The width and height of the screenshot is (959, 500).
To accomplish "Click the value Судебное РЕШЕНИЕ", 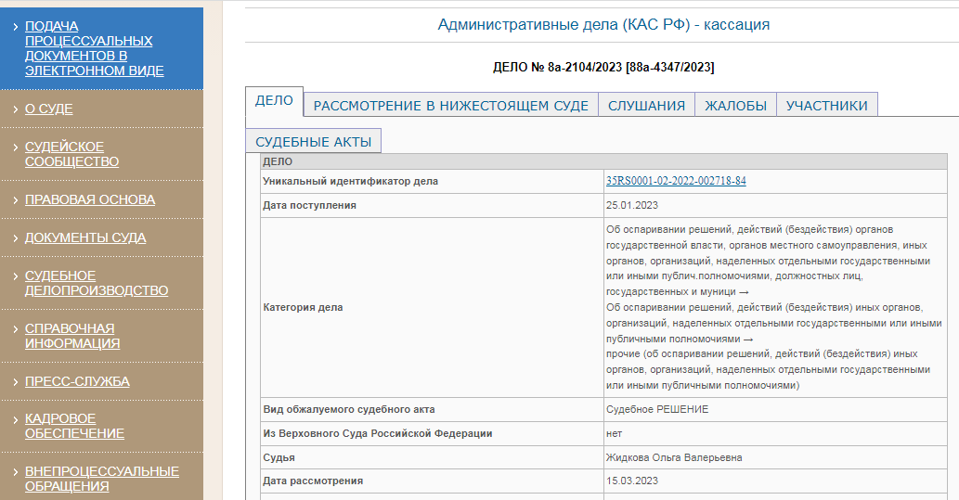I will pyautogui.click(x=657, y=409).
